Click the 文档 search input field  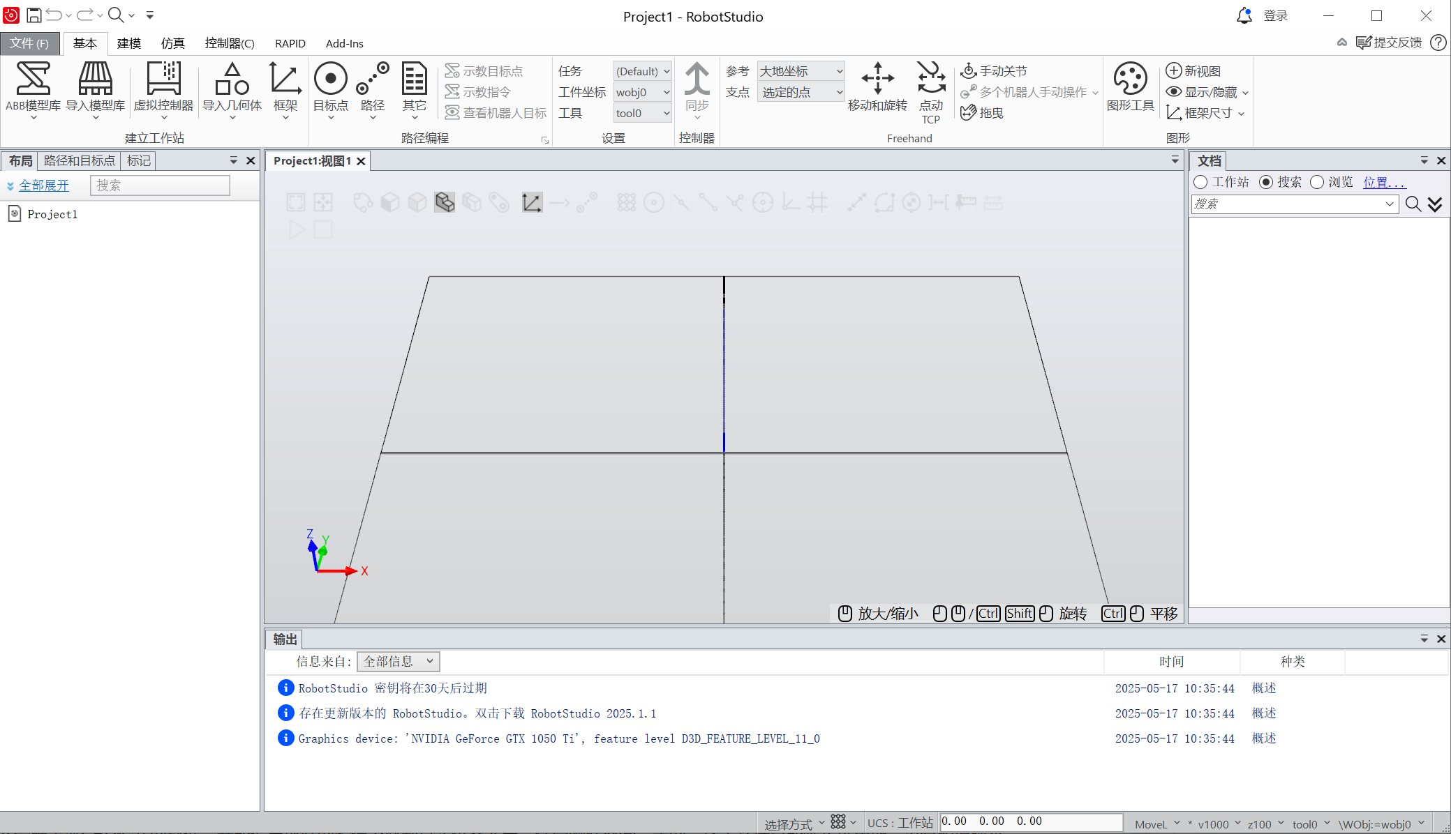pyautogui.click(x=1288, y=204)
